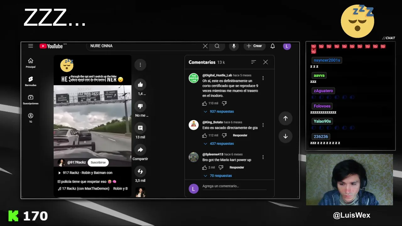Click chat username Yalao90s
Image resolution: width=402 pixels, height=226 pixels.
pyautogui.click(x=322, y=121)
